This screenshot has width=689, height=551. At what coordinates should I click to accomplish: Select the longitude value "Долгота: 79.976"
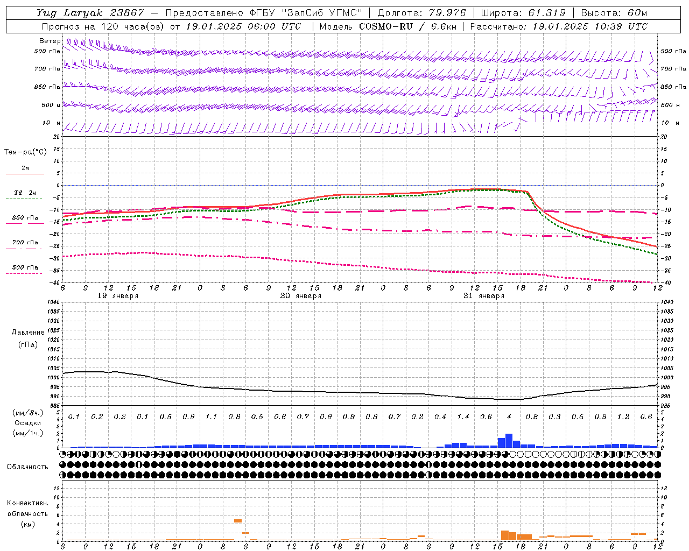(x=422, y=13)
